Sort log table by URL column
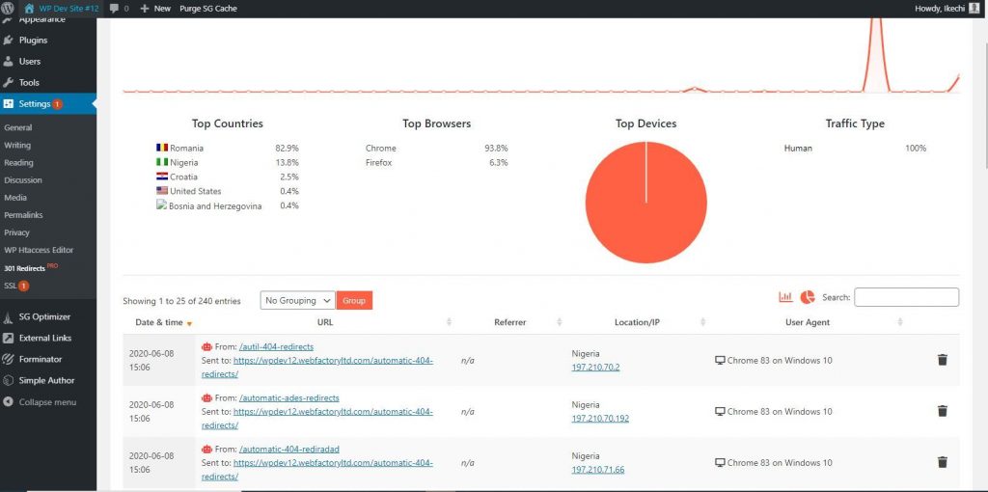The height and width of the screenshot is (492, 988). [x=325, y=322]
